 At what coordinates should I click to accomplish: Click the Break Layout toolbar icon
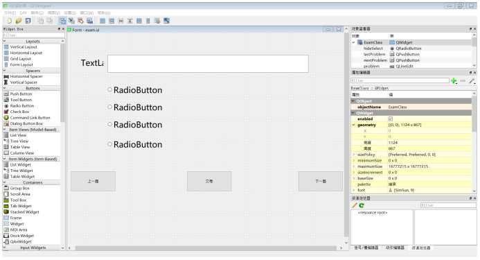pos(157,21)
